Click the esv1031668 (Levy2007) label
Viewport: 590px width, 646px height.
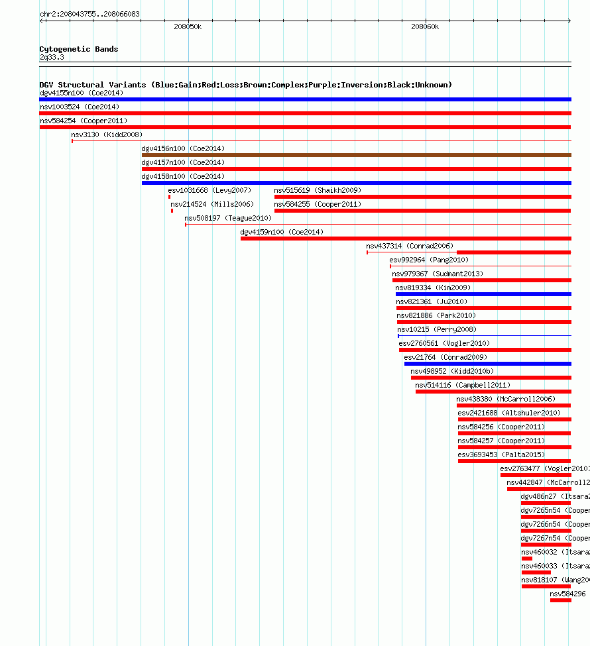[x=209, y=190]
